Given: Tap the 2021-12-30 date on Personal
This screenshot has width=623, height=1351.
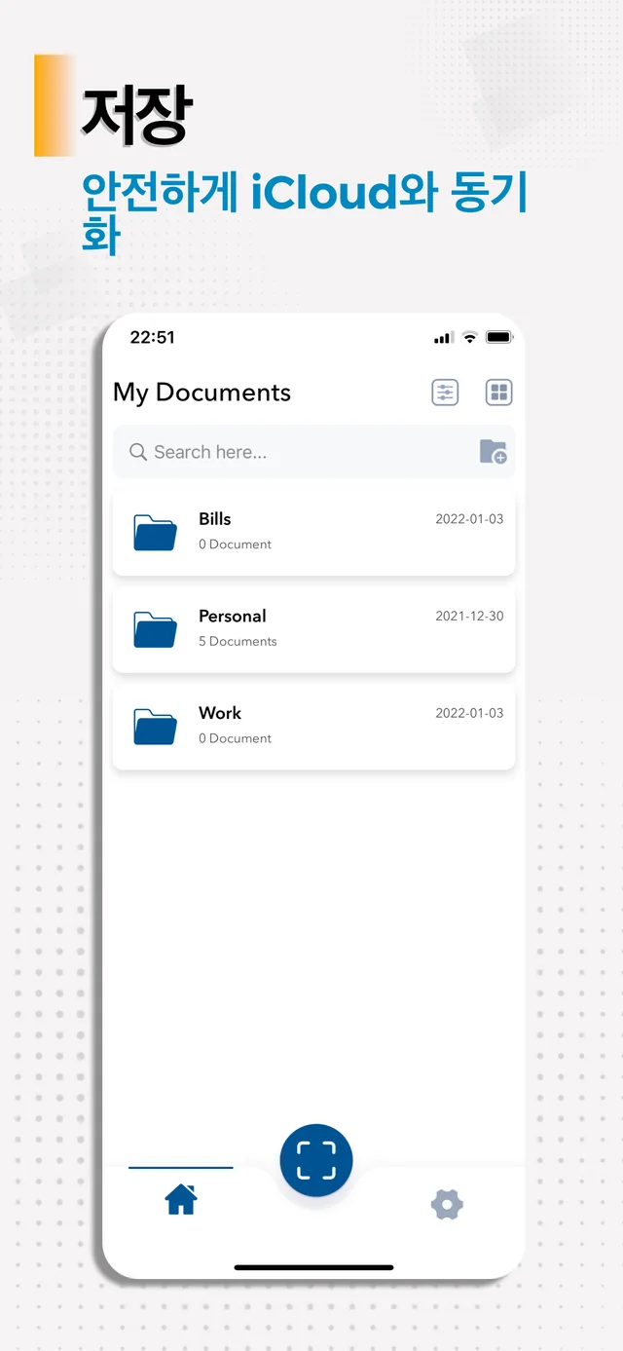Looking at the screenshot, I should (x=469, y=617).
